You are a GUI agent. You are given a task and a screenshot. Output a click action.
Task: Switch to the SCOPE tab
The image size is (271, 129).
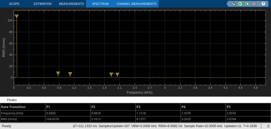coord(14,4)
